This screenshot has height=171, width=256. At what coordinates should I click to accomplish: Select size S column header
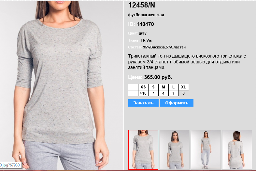(x=153, y=87)
